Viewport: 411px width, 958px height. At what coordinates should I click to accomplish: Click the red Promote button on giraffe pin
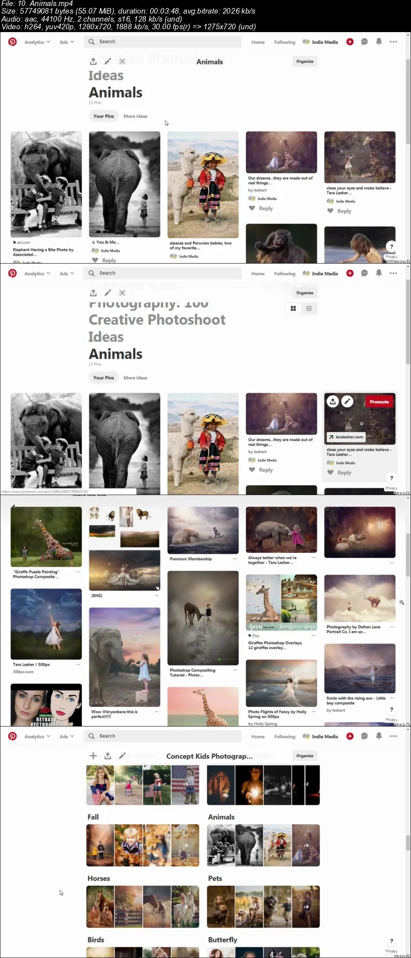[x=379, y=402]
